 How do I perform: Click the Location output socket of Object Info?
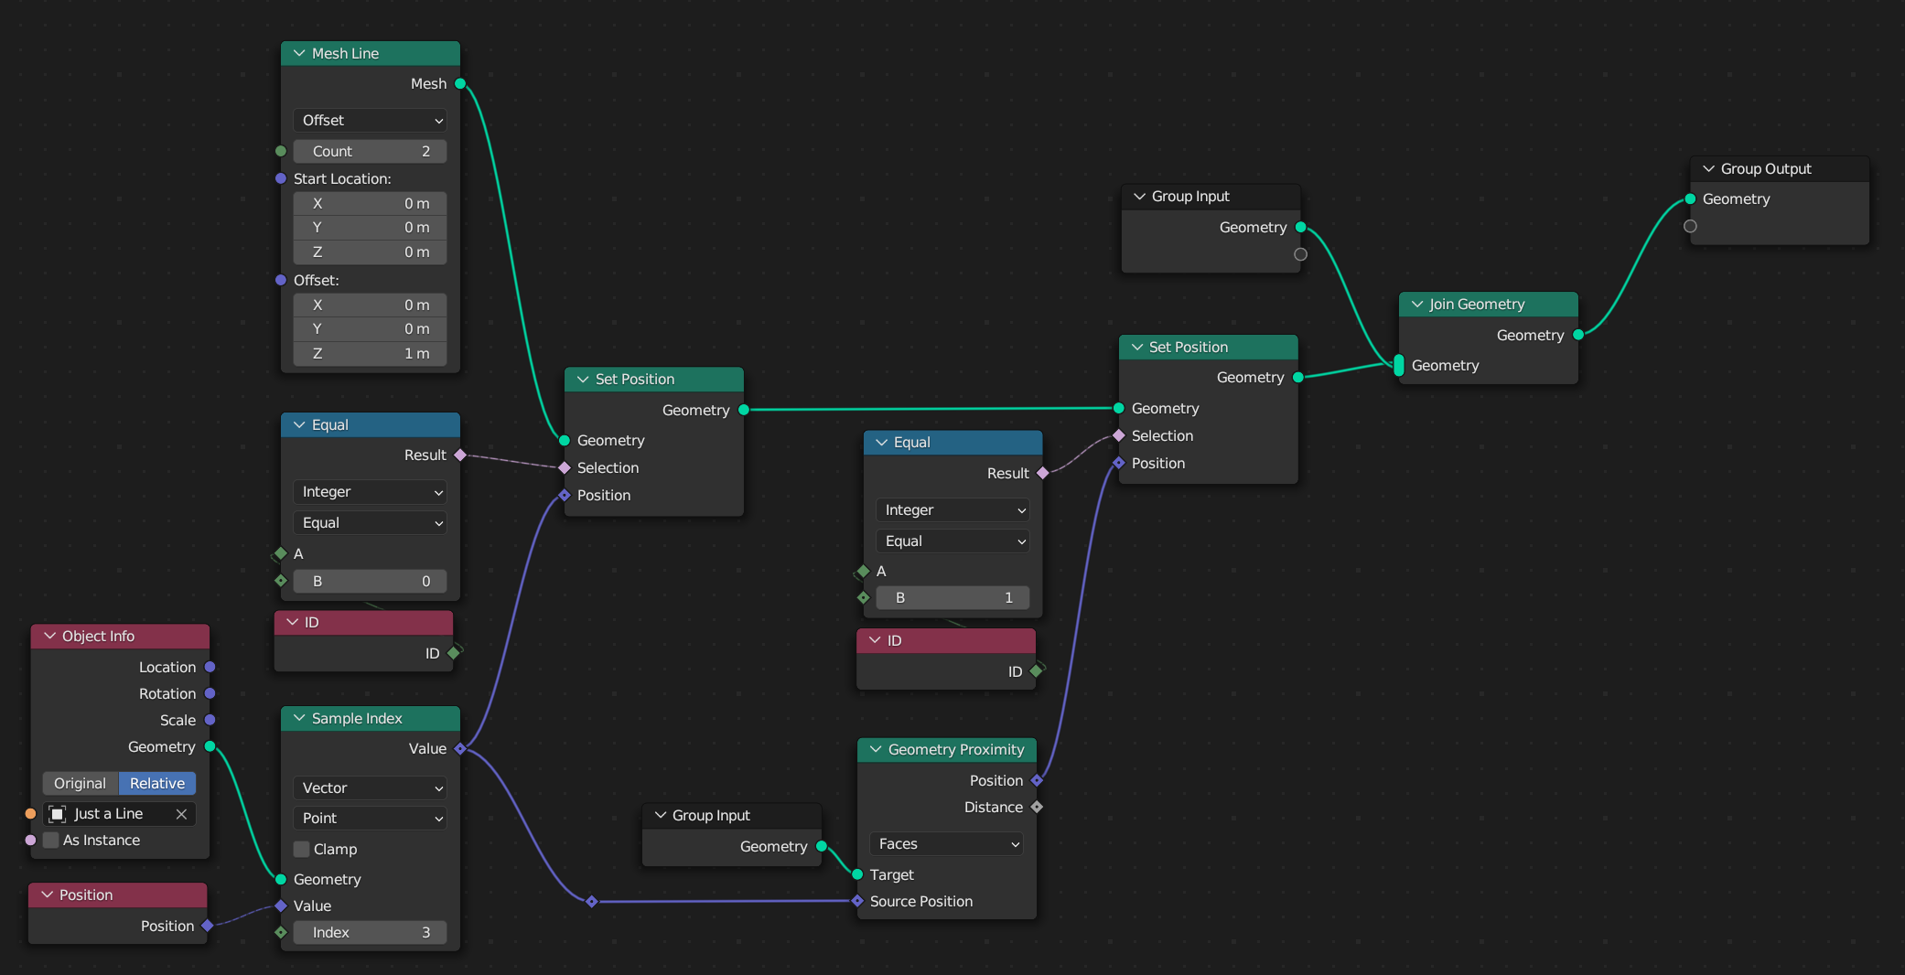pyautogui.click(x=210, y=667)
